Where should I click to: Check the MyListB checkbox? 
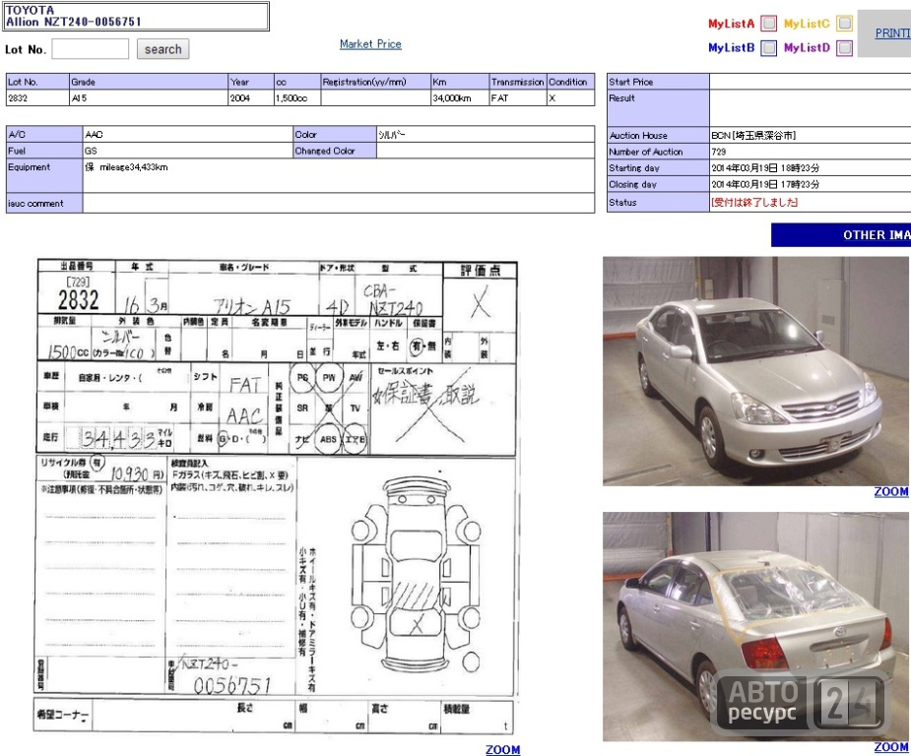click(x=768, y=47)
